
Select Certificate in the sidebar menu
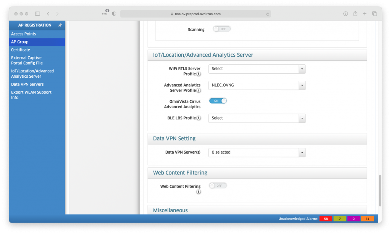[21, 50]
